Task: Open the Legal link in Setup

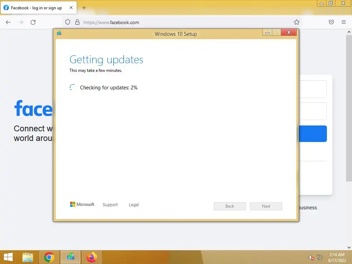Action: 134,205
